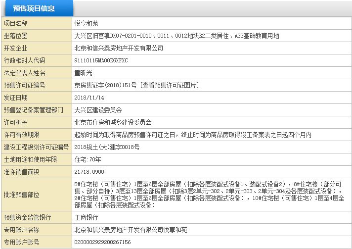The width and height of the screenshot is (352, 249).
Task: Select 北京市住房和城乡建设委员会 value
Action: [x=113, y=122]
